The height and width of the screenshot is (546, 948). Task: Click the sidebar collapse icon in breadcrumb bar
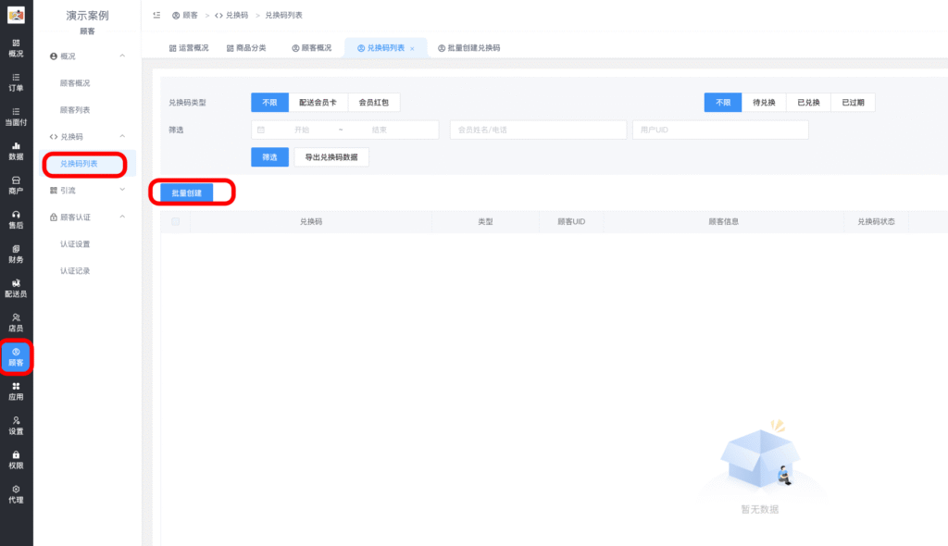(x=156, y=16)
